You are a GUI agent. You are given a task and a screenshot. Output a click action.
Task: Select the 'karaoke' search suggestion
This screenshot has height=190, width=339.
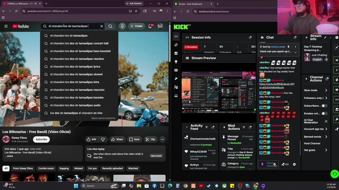(x=79, y=97)
